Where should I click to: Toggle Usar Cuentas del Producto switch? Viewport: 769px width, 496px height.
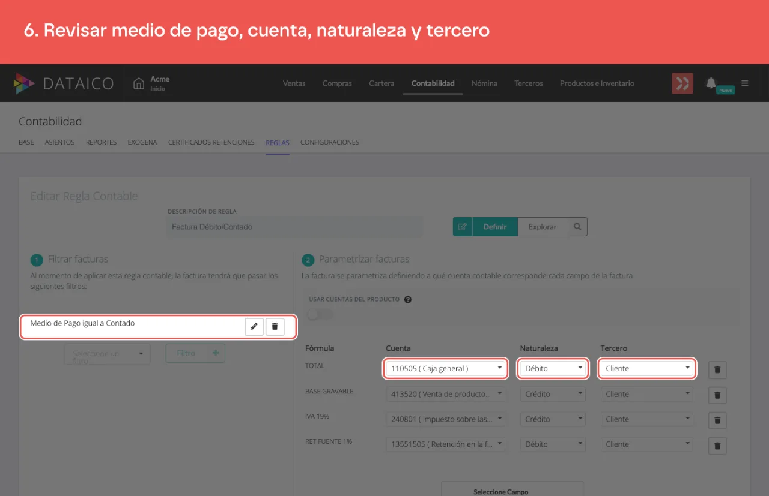coord(319,314)
